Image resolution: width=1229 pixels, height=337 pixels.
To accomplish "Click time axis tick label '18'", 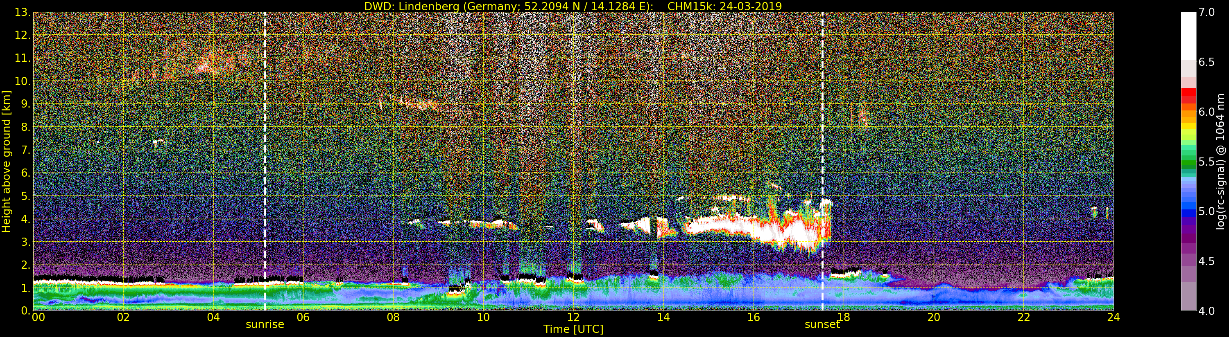I will pos(844,317).
